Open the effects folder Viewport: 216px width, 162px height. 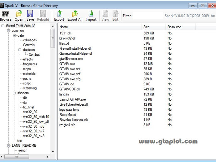[x=28, y=59]
